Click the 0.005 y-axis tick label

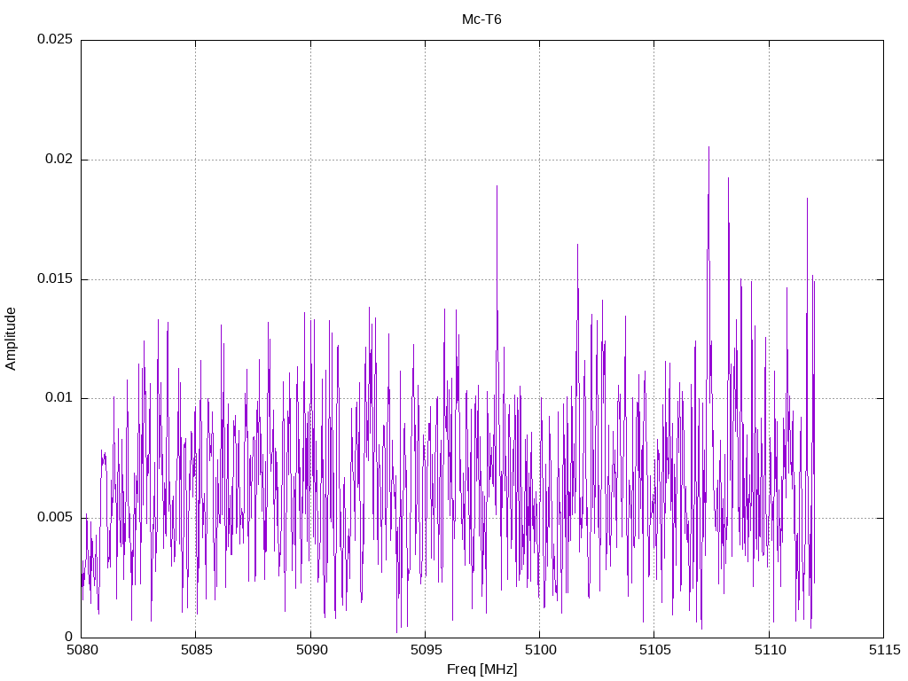coord(54,518)
